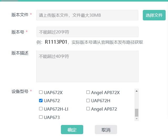Image resolution: width=168 pixels, height=137 pixels.
Task: Select the UAP673 checkbox
Action: 41,117
